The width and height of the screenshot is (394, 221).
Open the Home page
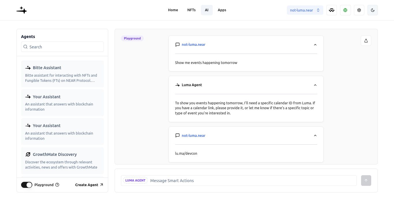(173, 10)
